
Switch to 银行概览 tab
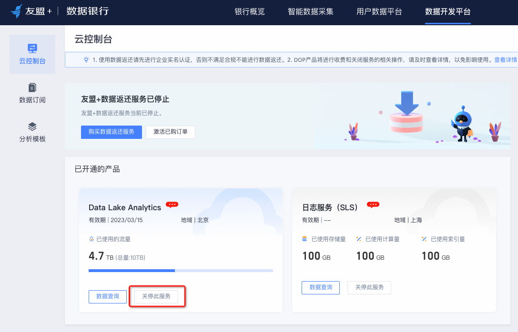tap(250, 11)
